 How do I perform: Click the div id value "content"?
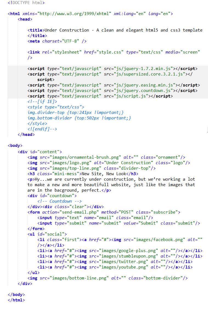[49, 152]
